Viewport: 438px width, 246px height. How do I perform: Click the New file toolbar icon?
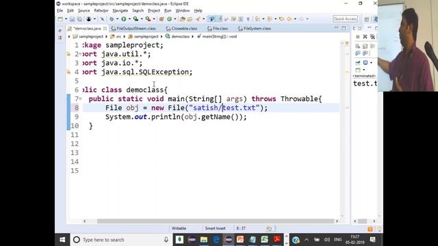(x=60, y=19)
